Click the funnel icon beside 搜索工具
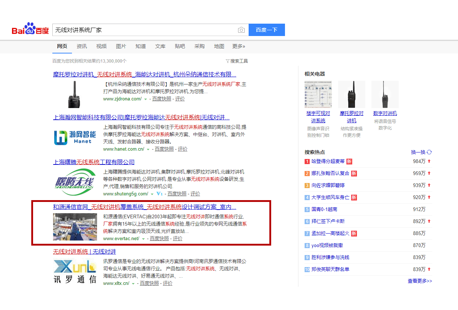 pos(228,61)
